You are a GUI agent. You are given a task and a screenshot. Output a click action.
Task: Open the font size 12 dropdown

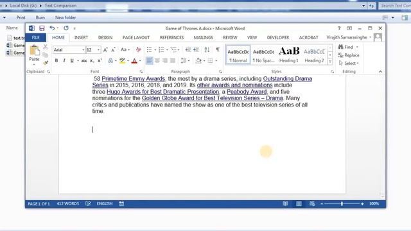click(x=98, y=50)
